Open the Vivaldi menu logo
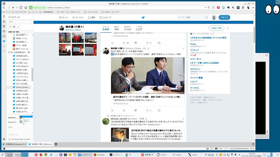This screenshot has height=157, width=280. point(4,3)
